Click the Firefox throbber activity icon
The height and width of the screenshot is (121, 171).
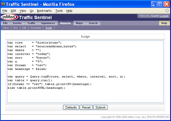(x=167, y=11)
